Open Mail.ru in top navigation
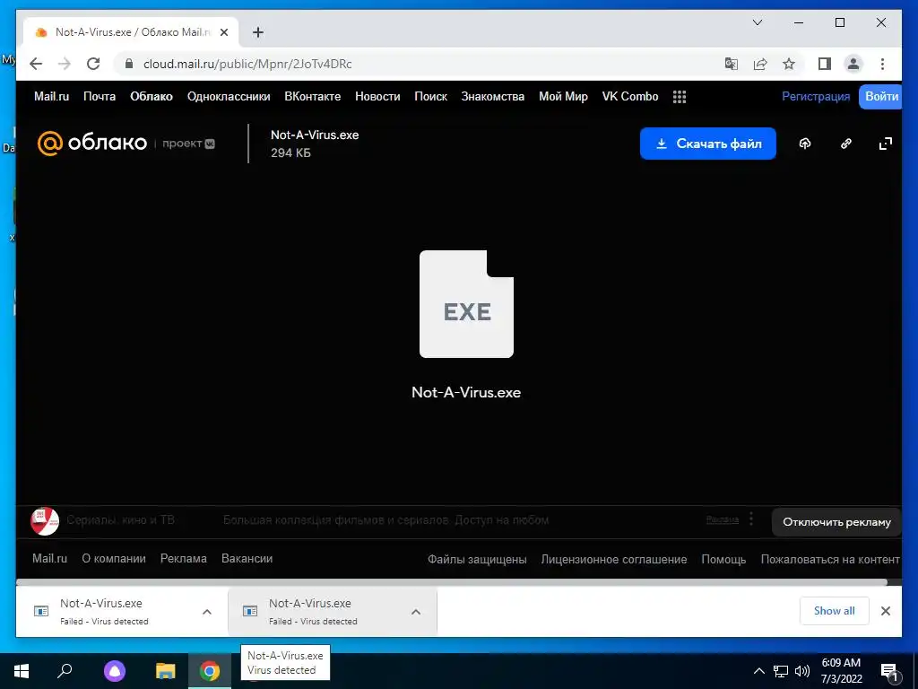The width and height of the screenshot is (918, 689). point(51,97)
